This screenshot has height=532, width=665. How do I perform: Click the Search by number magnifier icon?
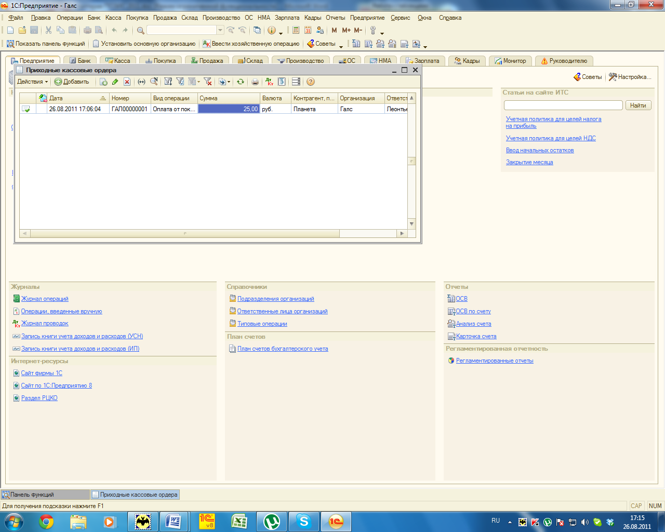pos(154,82)
